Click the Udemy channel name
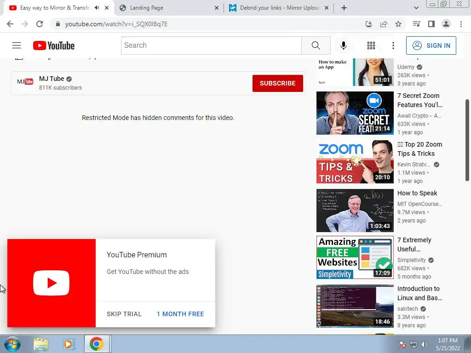The width and height of the screenshot is (471, 353). [406, 67]
